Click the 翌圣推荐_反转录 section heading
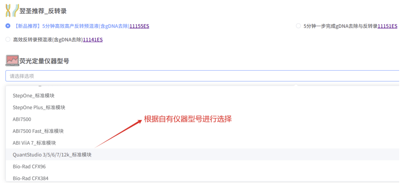The image size is (403, 183). pos(43,11)
